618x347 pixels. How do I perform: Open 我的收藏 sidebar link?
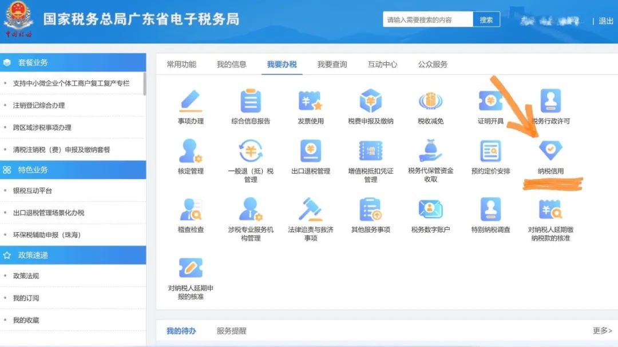26,320
